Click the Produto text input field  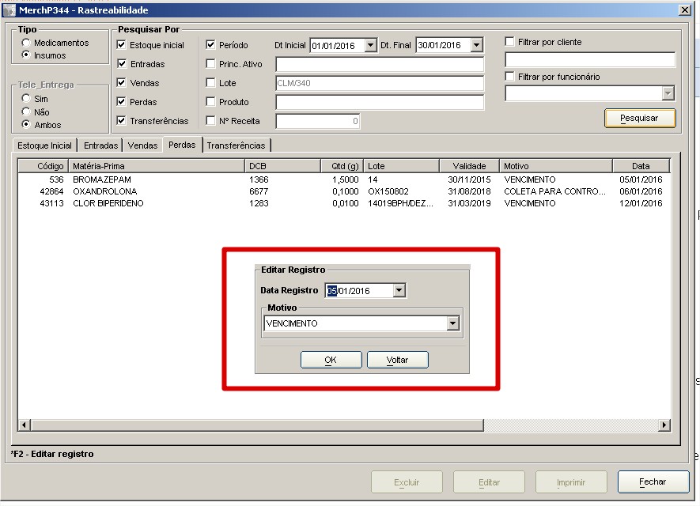[379, 102]
